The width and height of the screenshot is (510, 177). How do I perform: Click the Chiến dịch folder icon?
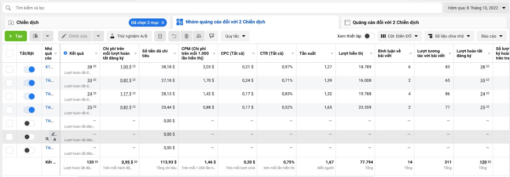[x=11, y=23]
